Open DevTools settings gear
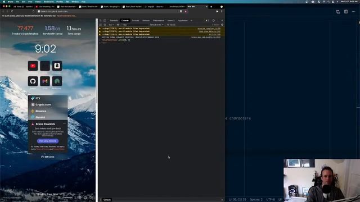 [214, 21]
